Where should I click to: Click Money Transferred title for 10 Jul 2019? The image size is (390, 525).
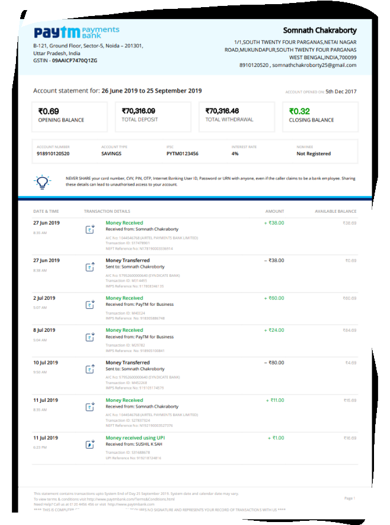click(127, 363)
